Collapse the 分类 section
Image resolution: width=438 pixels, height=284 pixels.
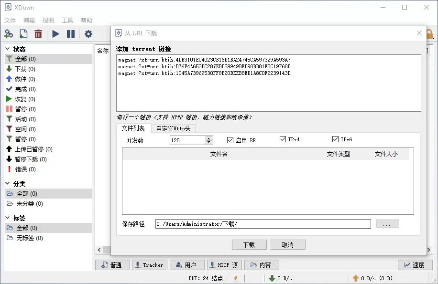[8, 183]
